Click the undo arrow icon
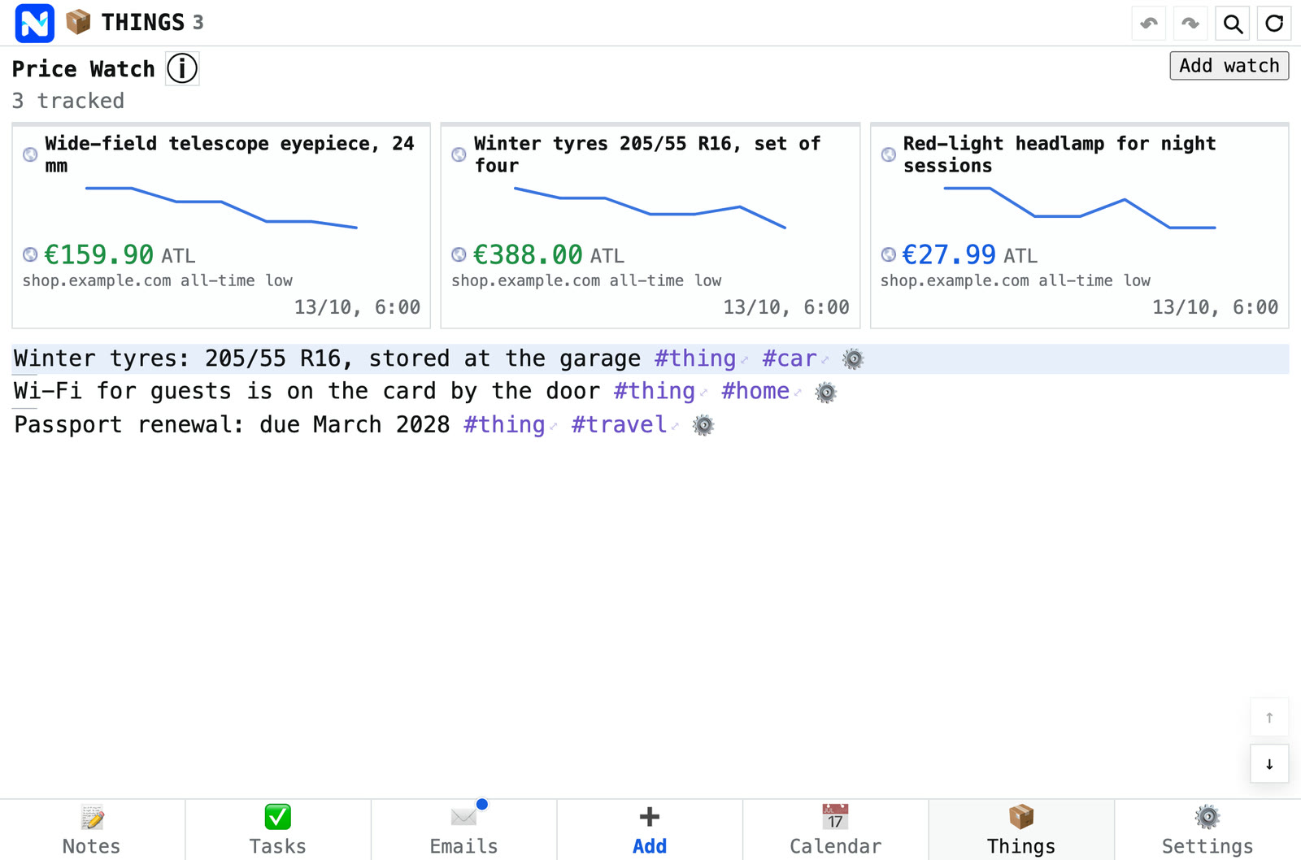This screenshot has width=1301, height=860. (1149, 24)
